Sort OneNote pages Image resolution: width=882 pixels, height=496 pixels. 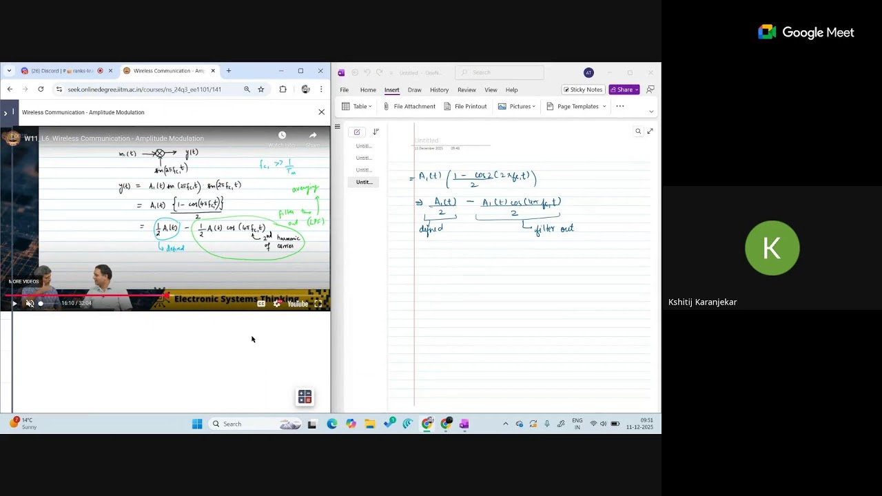[376, 132]
